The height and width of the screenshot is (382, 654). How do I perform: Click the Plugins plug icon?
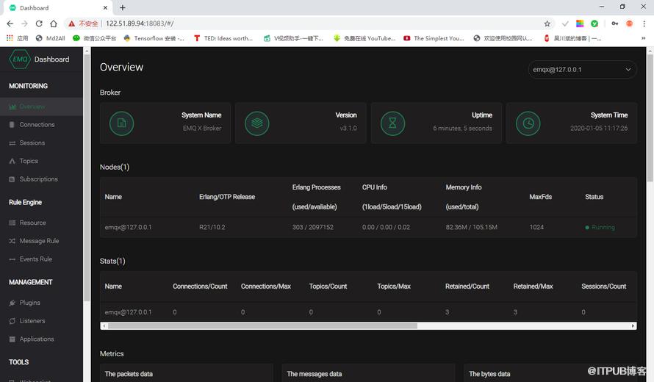12,303
